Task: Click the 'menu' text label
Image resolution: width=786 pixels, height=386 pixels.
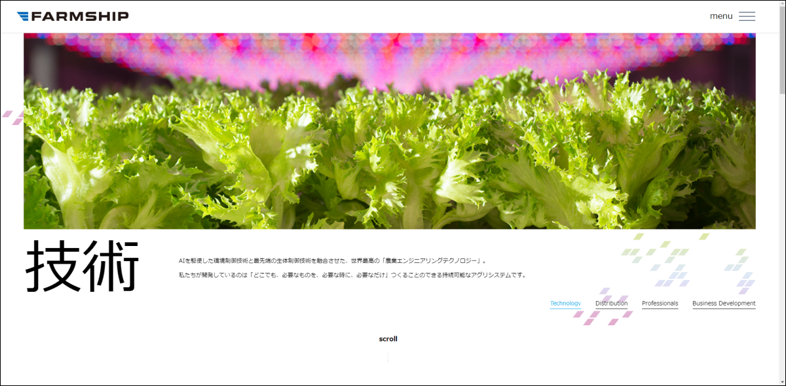Action: click(x=720, y=16)
